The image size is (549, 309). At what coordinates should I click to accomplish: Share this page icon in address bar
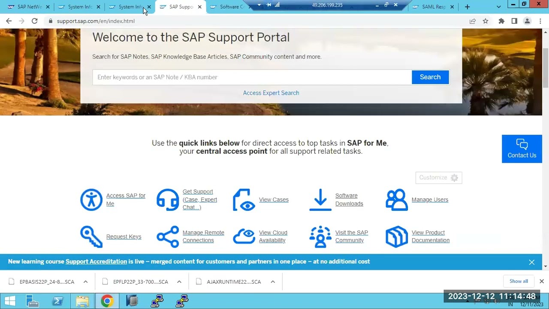tap(472, 21)
